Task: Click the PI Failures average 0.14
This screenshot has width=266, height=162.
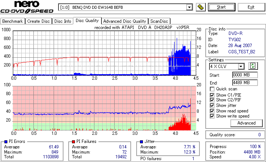Action: point(123,147)
